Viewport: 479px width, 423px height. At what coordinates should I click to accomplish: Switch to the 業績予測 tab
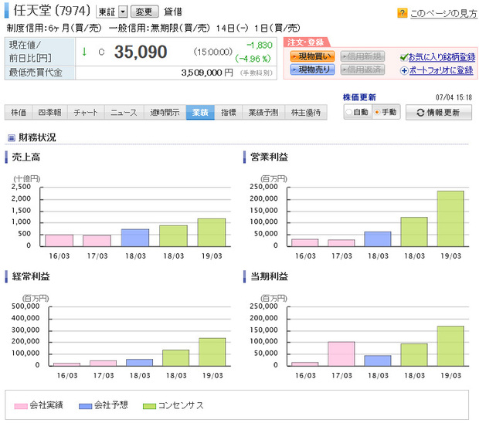point(263,113)
